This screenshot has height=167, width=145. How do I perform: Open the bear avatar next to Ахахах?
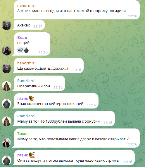point(6,25)
